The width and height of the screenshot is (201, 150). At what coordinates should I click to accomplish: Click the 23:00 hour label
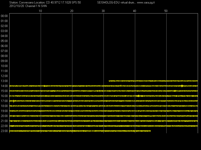tap(4, 131)
